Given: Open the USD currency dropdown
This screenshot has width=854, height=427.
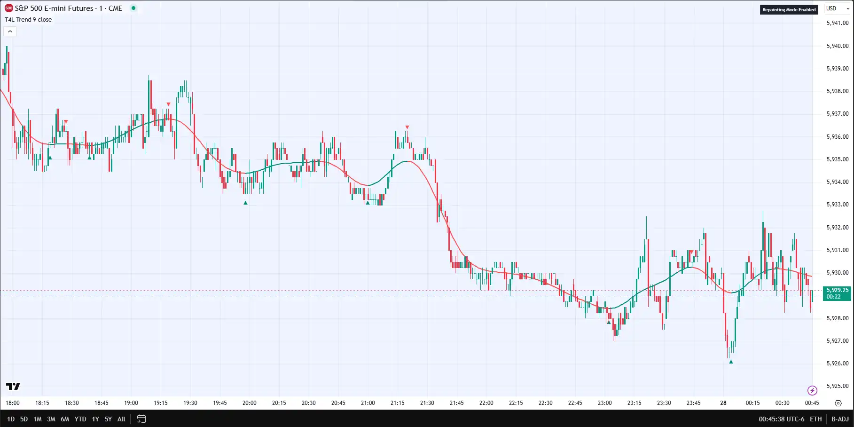Looking at the screenshot, I should tap(838, 8).
